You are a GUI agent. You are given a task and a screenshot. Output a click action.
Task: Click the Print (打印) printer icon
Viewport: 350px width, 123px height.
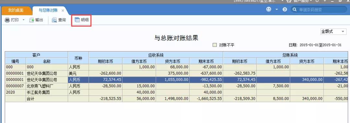click(x=7, y=20)
